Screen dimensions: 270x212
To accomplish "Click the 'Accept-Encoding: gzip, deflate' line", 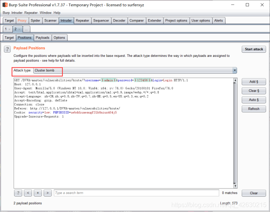I will tap(41, 101).
